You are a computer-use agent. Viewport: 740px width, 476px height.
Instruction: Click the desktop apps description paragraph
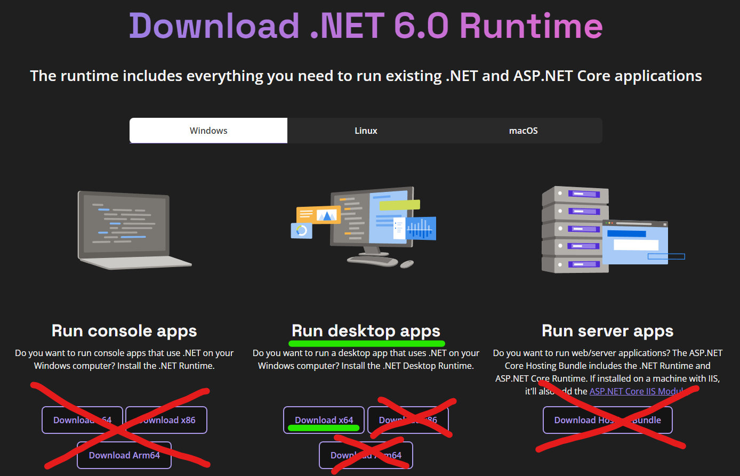(x=366, y=359)
